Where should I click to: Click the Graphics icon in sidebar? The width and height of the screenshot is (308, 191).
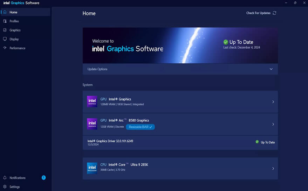pos(5,30)
